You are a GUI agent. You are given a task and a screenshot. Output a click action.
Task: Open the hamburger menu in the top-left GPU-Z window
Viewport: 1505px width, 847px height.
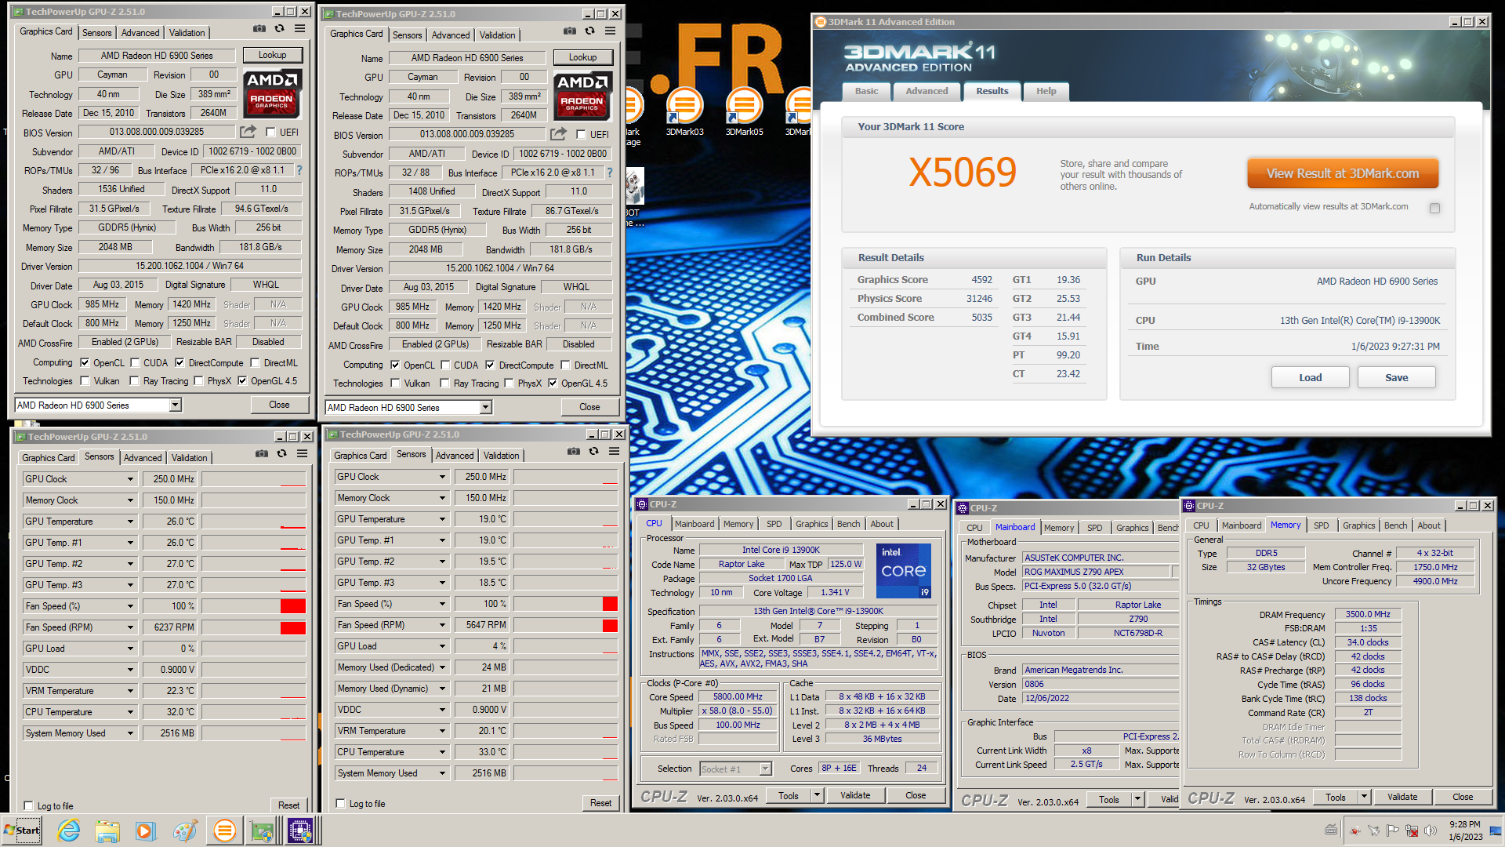coord(299,29)
